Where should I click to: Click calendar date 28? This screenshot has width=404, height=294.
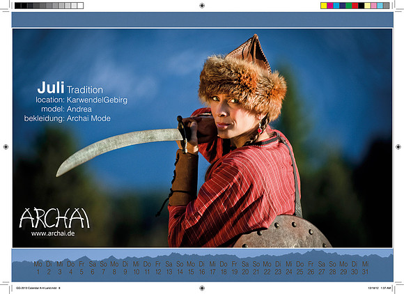point(333,272)
